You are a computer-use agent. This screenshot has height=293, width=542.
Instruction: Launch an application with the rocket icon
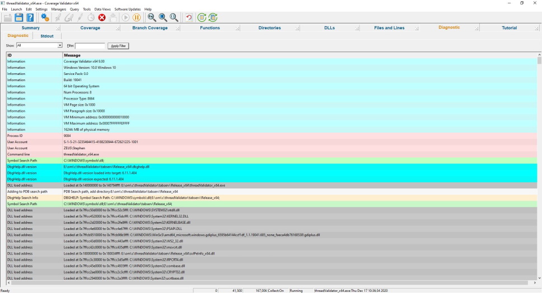[x=58, y=17]
